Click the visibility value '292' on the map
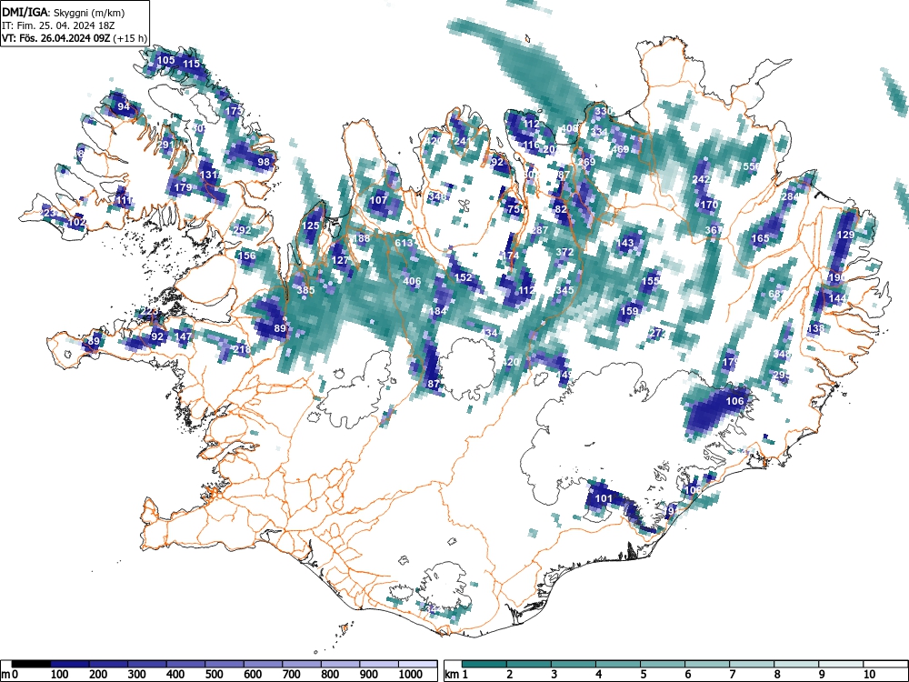Image resolution: width=909 pixels, height=682 pixels. (243, 230)
